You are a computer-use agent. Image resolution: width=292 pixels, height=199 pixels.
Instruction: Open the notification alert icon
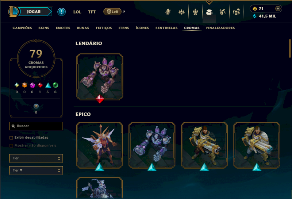click(x=61, y=12)
